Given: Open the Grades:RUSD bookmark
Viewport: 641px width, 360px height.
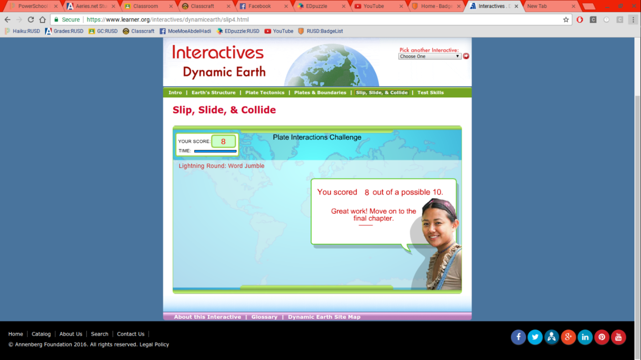Looking at the screenshot, I should [x=64, y=31].
